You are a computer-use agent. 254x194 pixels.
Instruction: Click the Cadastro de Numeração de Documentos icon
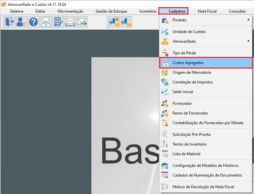[x=165, y=175]
